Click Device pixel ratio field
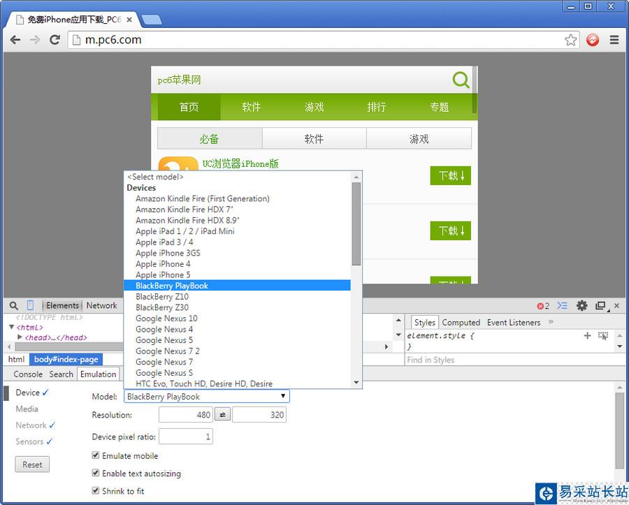629x505 pixels. point(186,437)
